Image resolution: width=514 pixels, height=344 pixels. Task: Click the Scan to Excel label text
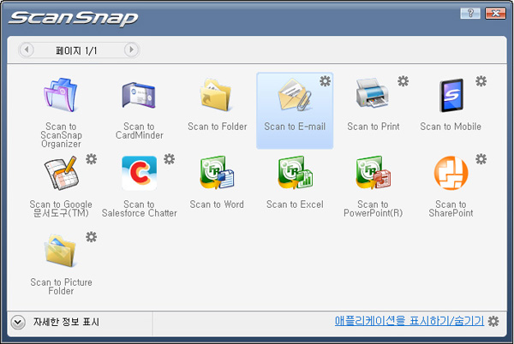tap(295, 205)
